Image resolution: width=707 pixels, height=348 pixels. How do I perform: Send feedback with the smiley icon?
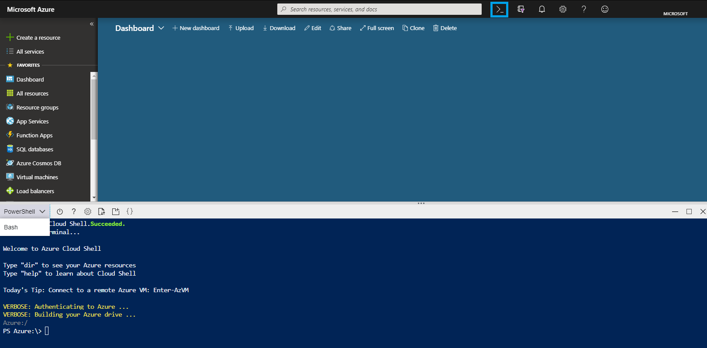604,9
